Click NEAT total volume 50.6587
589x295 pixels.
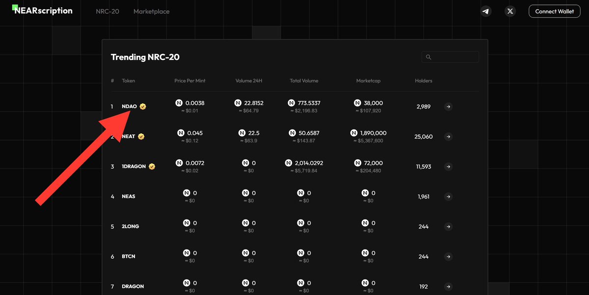(309, 133)
